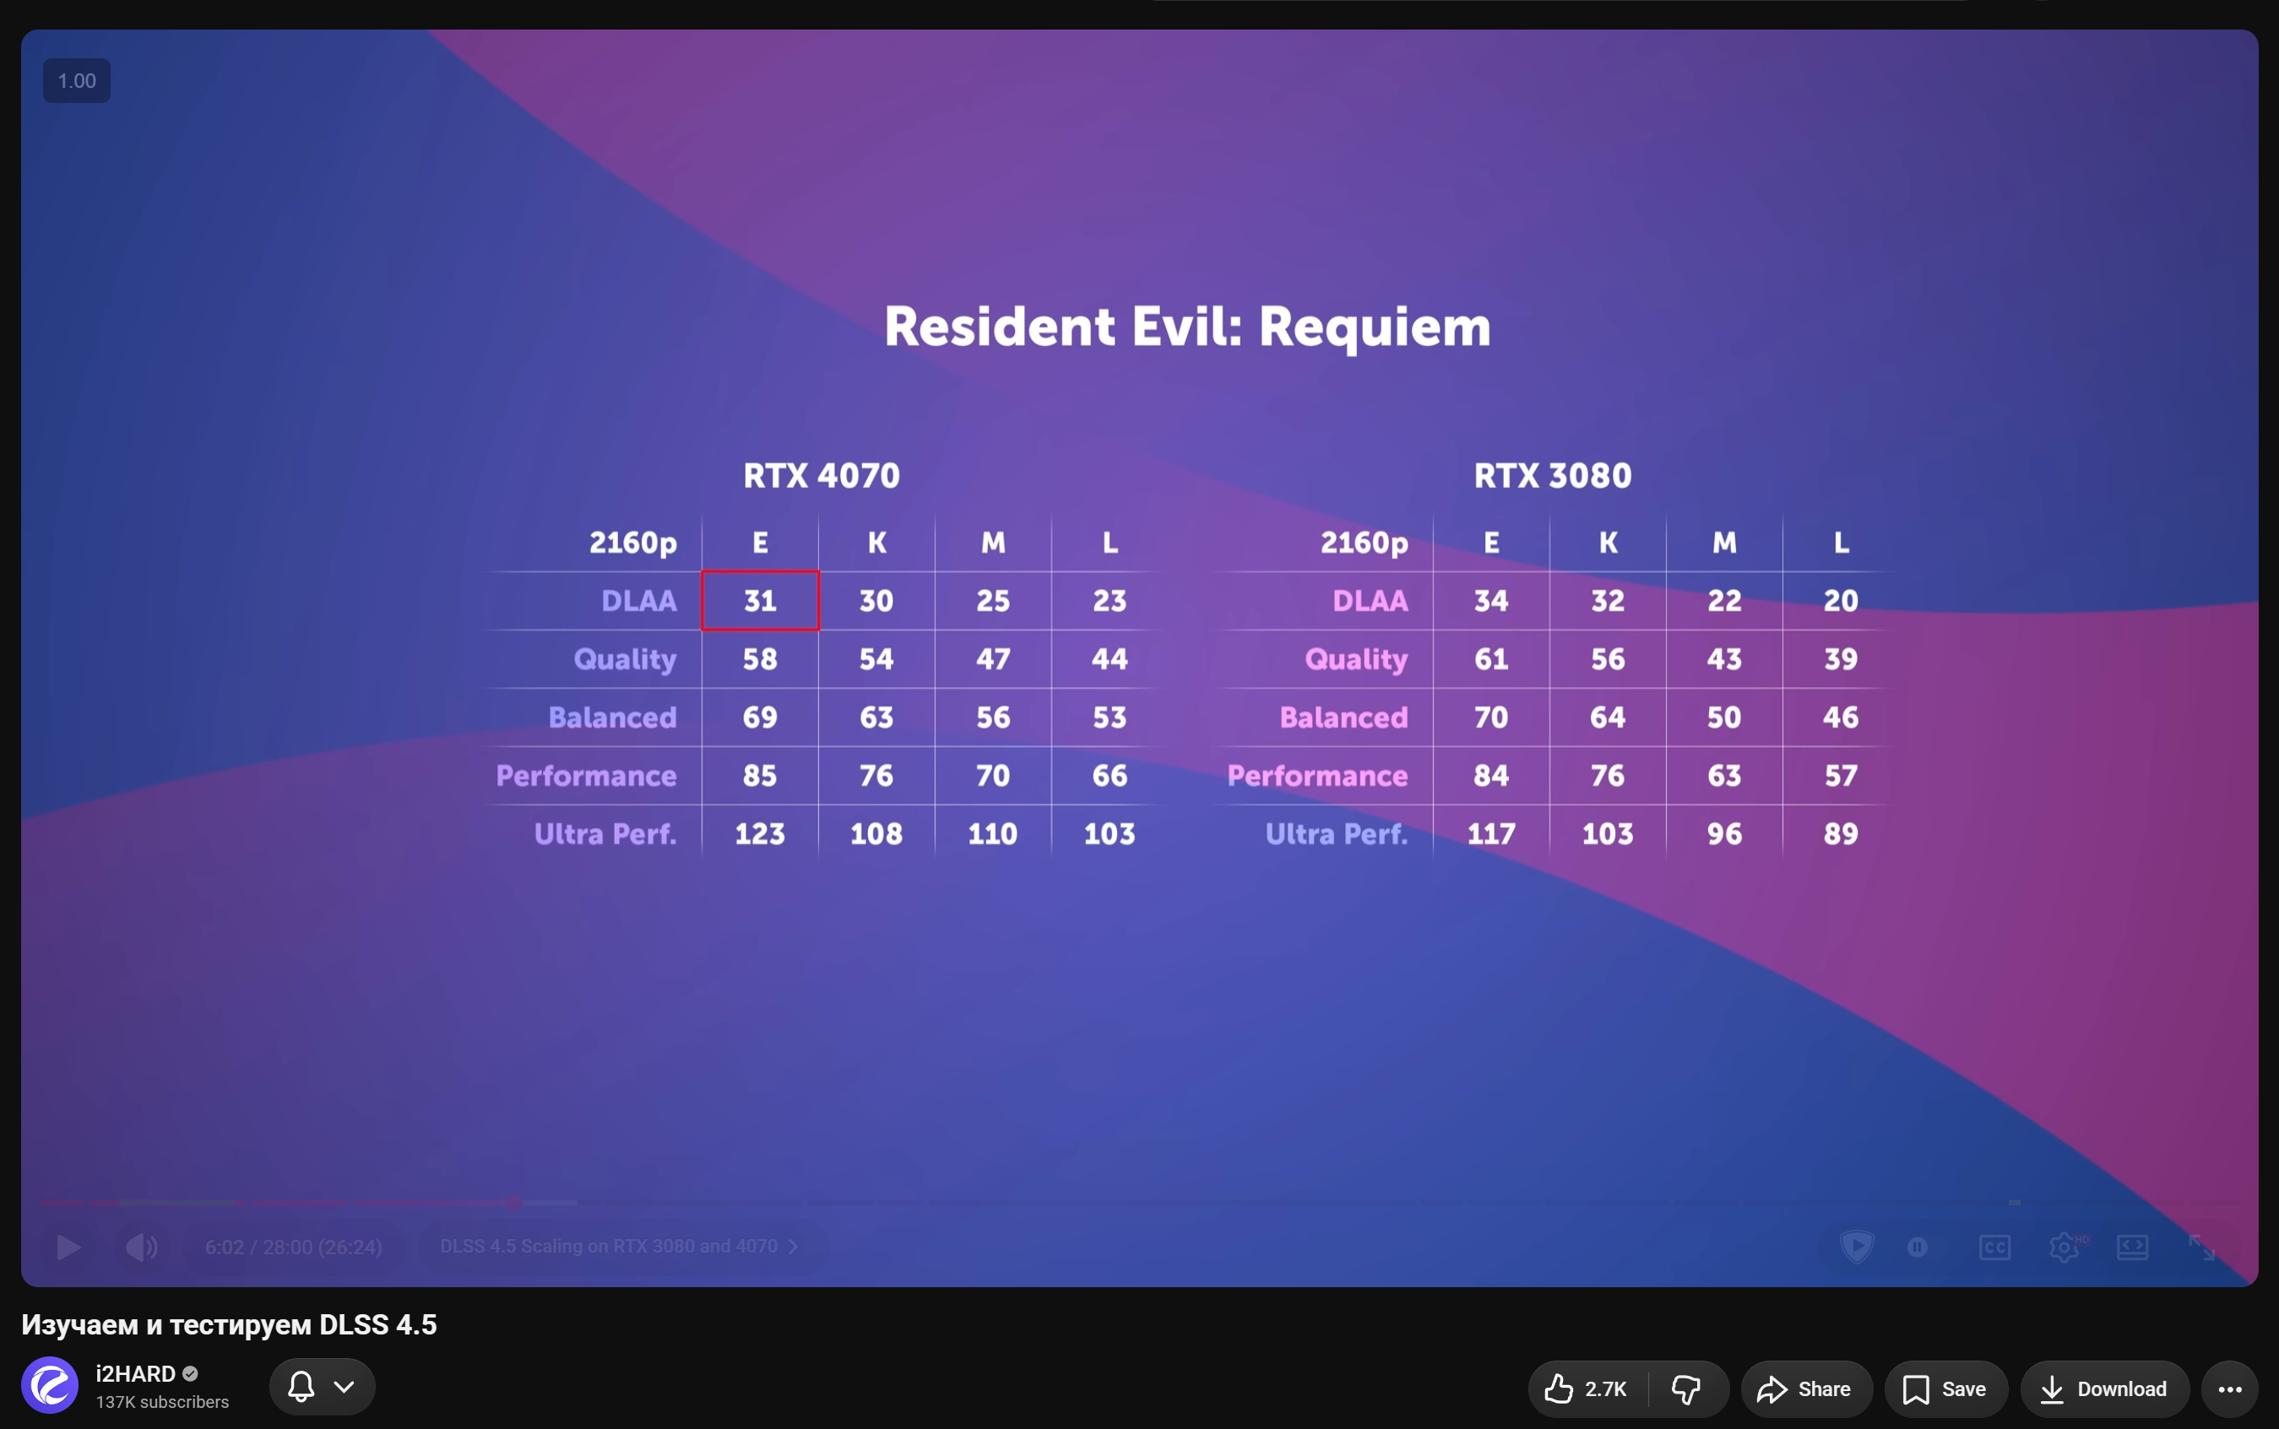Play the video with the play button
The height and width of the screenshot is (1429, 2279).
(68, 1247)
